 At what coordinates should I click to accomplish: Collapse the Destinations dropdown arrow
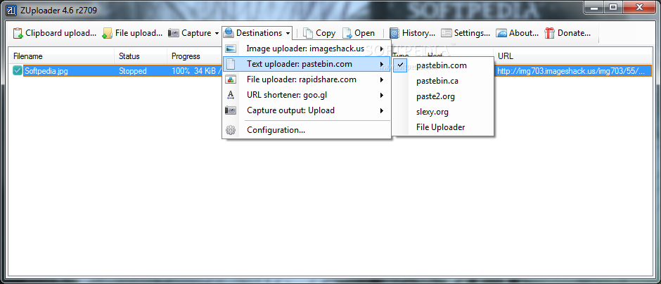tap(288, 33)
